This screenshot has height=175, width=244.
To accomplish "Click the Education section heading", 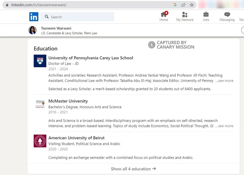I will pyautogui.click(x=45, y=49).
